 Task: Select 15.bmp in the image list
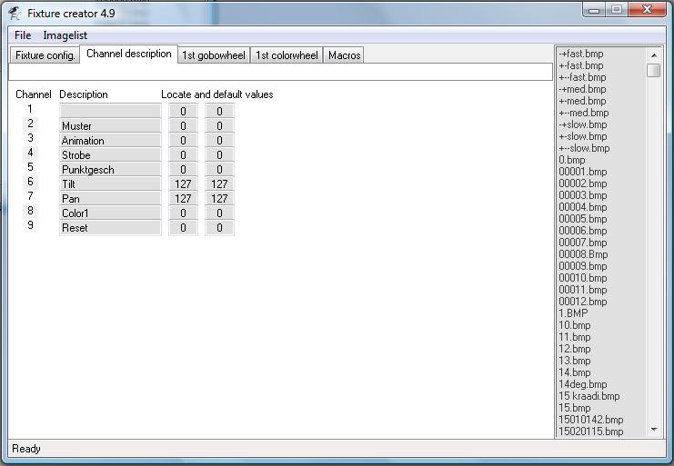pyautogui.click(x=575, y=408)
